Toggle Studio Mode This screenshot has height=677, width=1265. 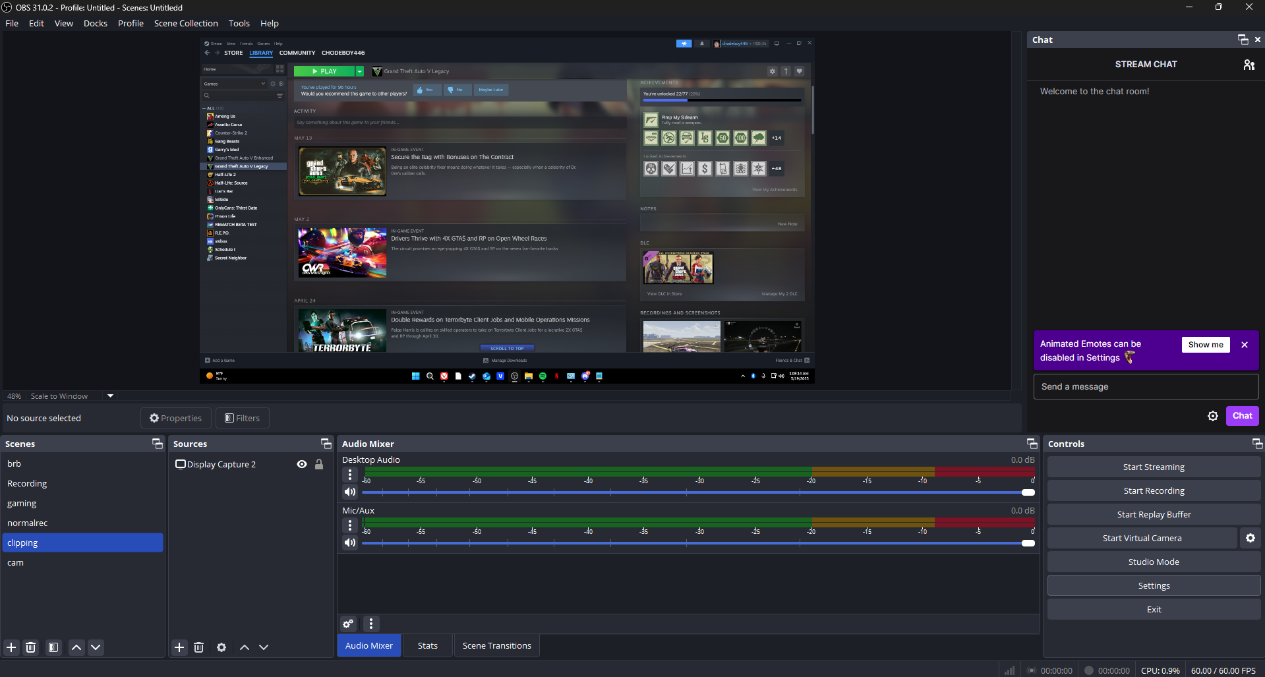tap(1154, 562)
